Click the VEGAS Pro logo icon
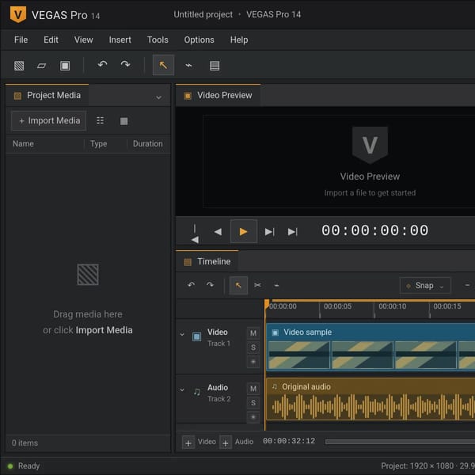475x475 pixels. click(18, 14)
